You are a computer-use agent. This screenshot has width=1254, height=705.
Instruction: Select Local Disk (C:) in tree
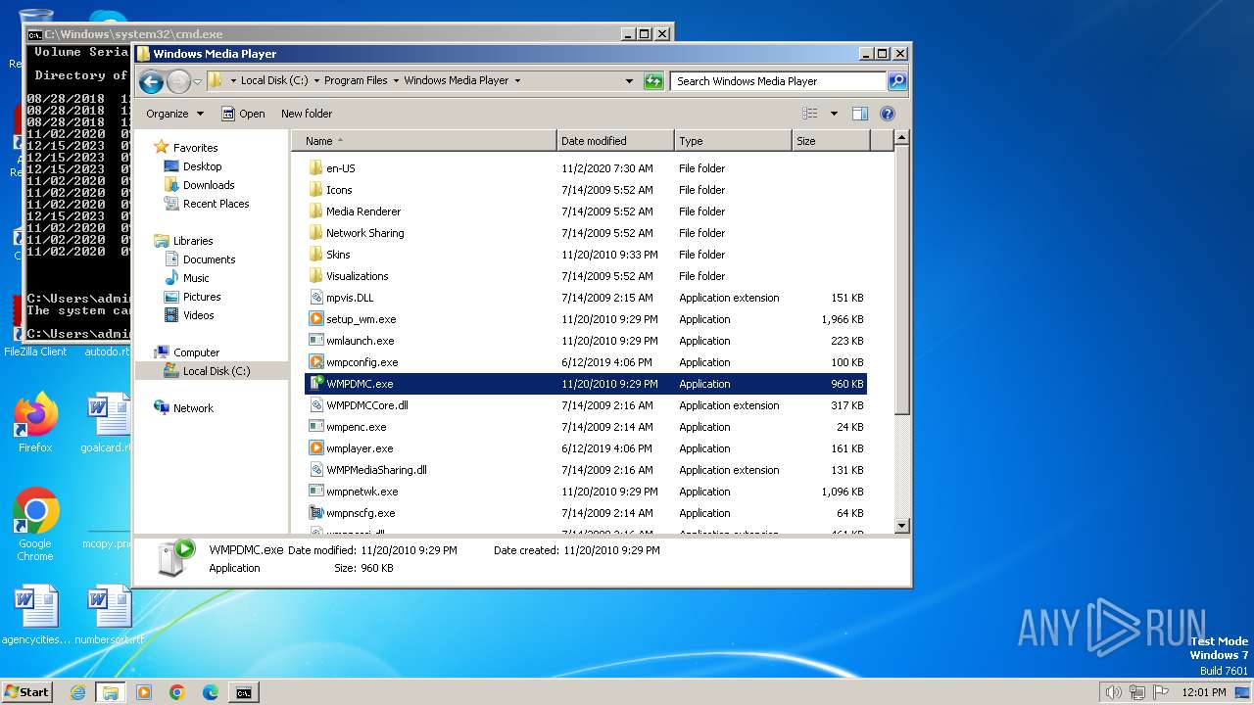tap(216, 371)
